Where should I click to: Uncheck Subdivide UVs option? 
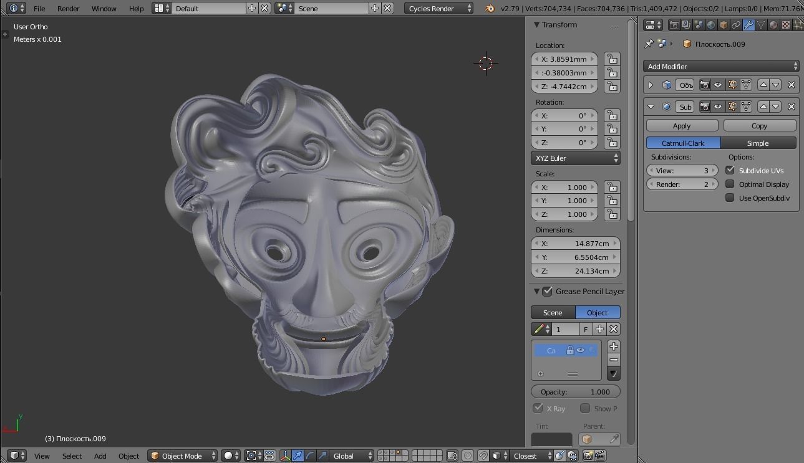730,170
